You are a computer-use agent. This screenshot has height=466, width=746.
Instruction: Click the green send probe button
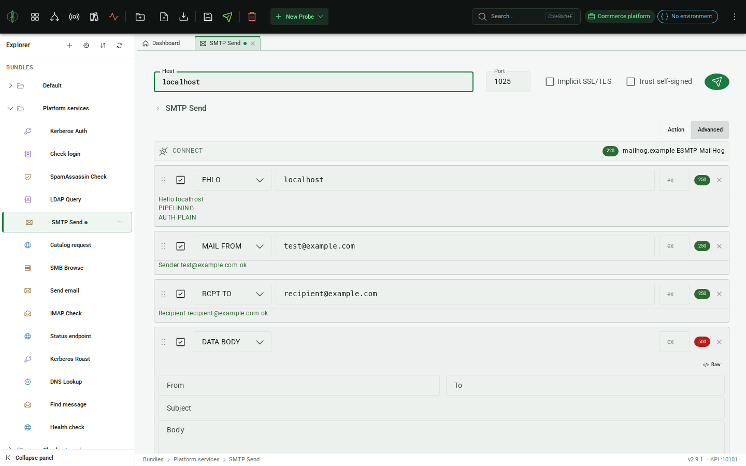[717, 82]
